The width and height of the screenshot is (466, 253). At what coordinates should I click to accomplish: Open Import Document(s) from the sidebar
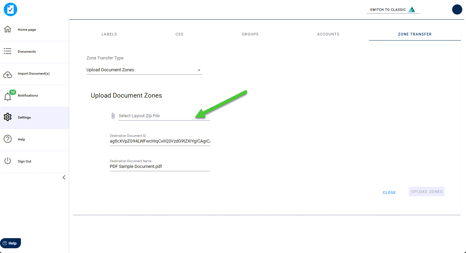[x=7, y=73]
